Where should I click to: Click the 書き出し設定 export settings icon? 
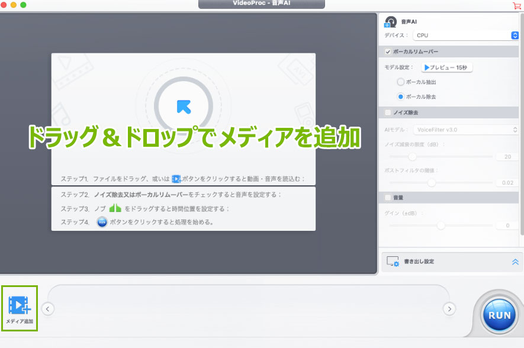393,262
